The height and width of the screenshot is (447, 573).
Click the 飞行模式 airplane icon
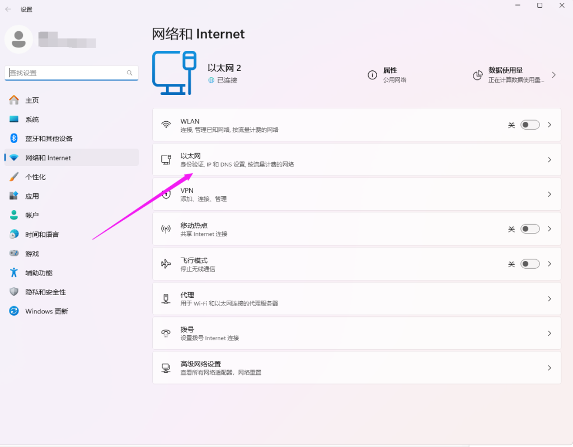(x=166, y=264)
